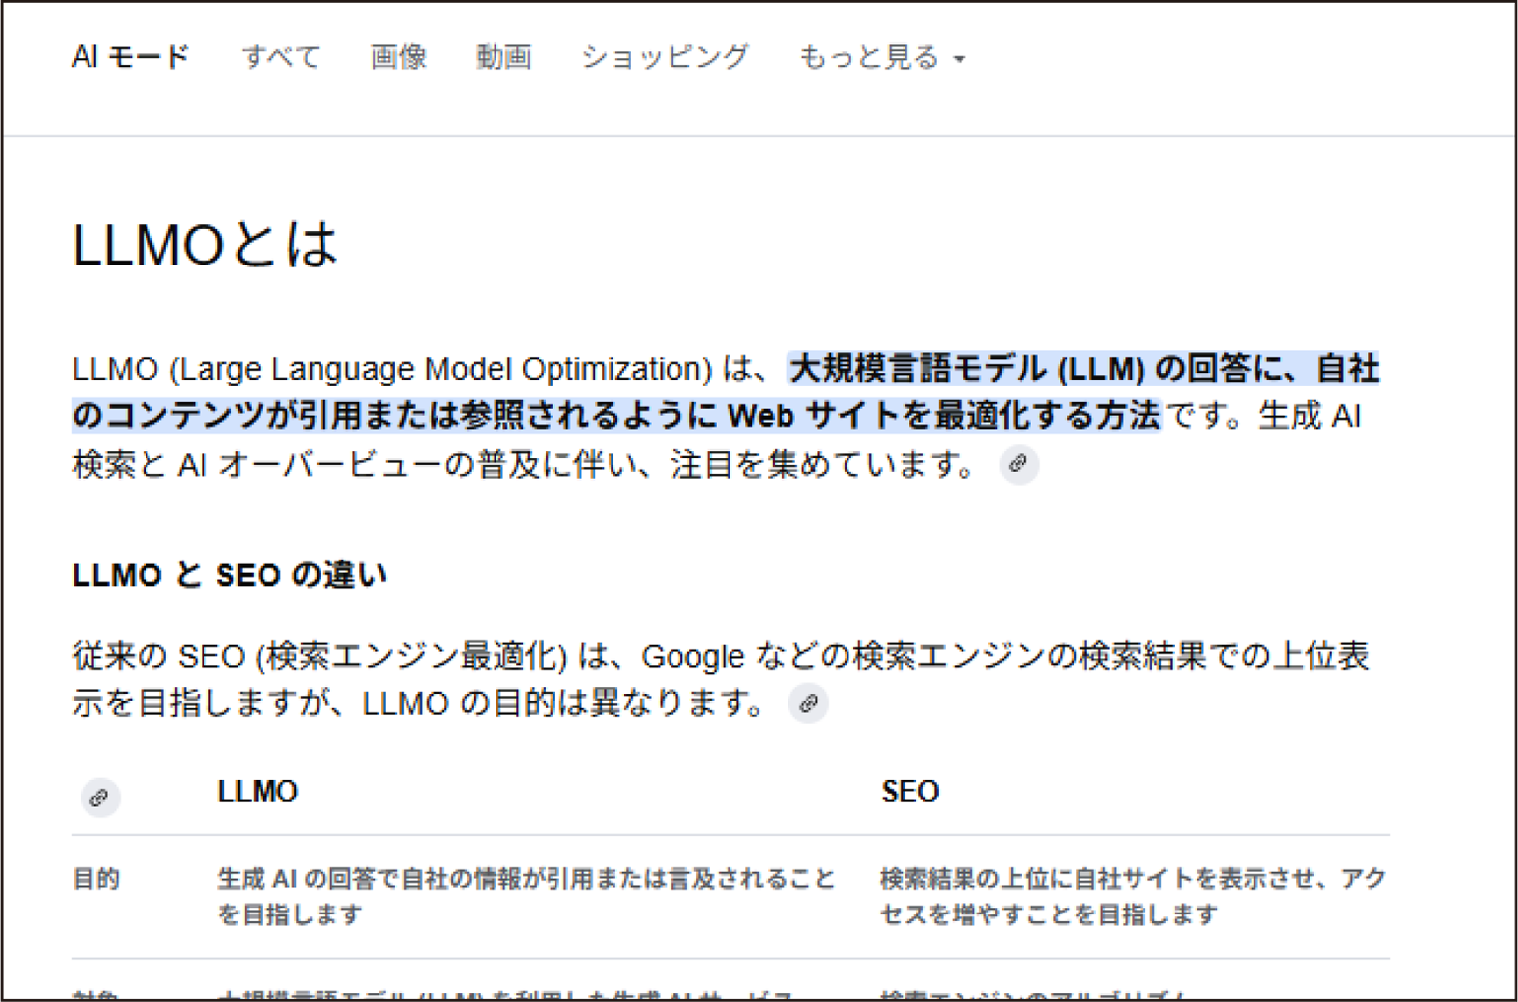This screenshot has width=1518, height=1002.
Task: Click the link icon after the LLMO definition paragraph
Action: pos(1020,464)
